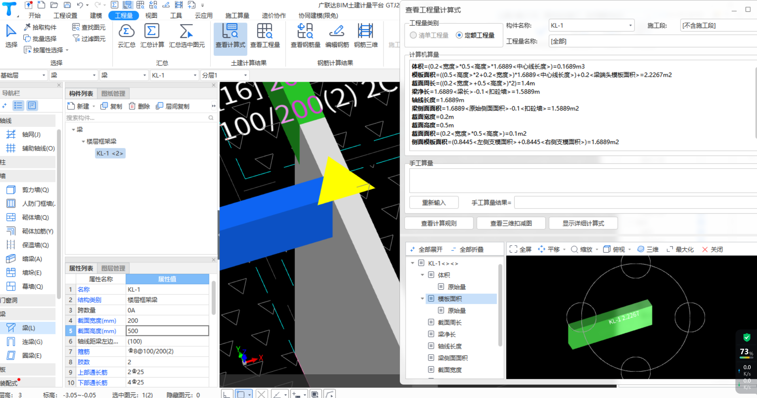Click the 关闭 close preview button

click(712, 250)
